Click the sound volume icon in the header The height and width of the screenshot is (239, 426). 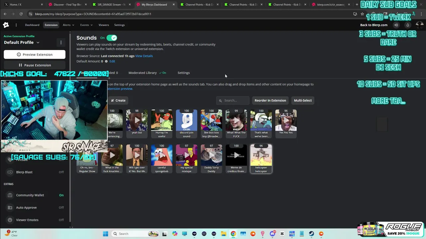[x=396, y=25]
